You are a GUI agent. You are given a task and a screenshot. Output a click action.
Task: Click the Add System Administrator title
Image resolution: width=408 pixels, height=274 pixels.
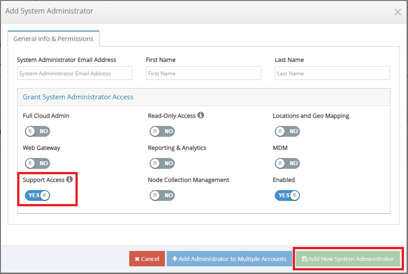tap(49, 11)
